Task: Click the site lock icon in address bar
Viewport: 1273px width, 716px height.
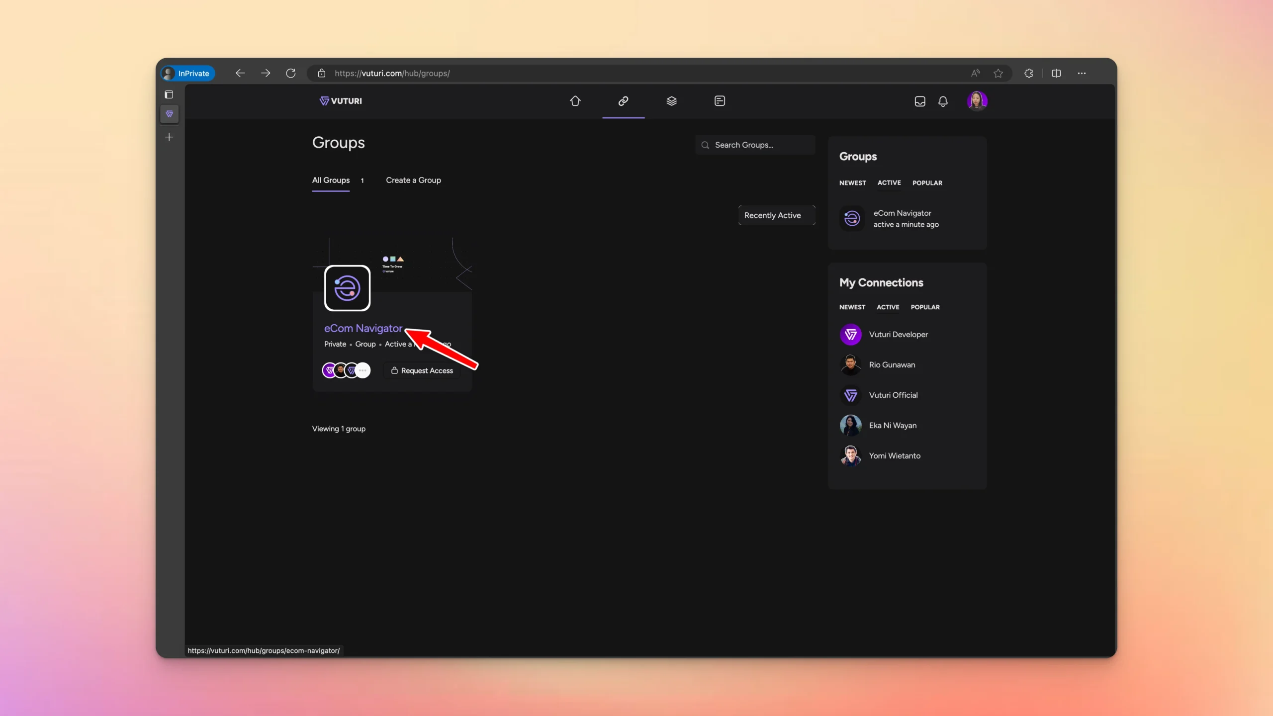Action: coord(322,73)
